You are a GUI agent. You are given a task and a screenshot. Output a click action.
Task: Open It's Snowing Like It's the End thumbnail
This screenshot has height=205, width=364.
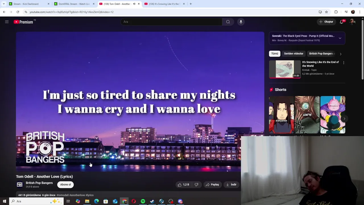tap(285, 69)
